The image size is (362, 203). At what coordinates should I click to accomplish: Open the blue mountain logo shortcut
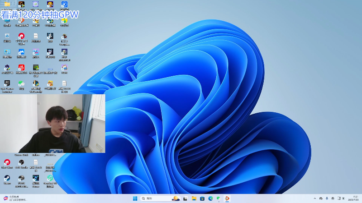coord(21,52)
